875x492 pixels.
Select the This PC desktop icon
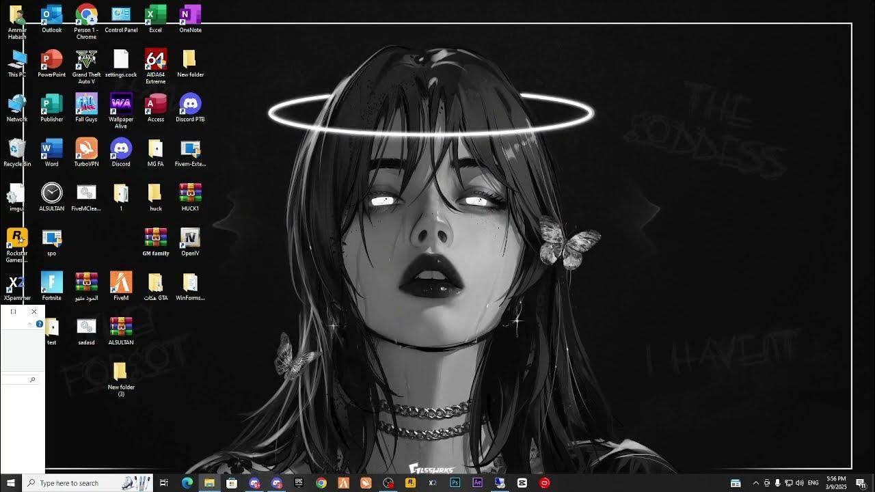(17, 64)
